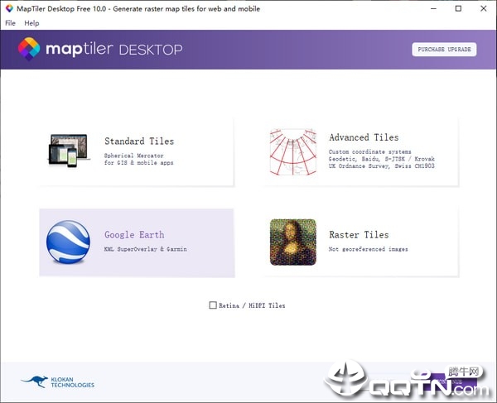Select the Advanced Tiles heading
Viewport: 497px width, 403px height.
point(364,137)
